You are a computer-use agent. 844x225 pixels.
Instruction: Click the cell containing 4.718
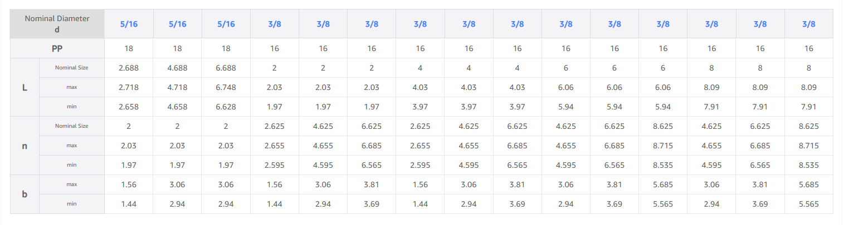[177, 87]
